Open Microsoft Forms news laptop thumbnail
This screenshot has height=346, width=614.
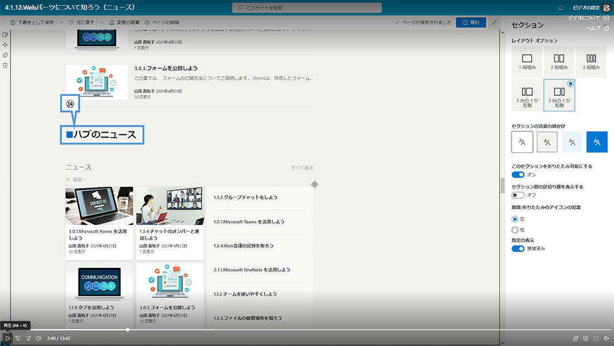coord(99,205)
